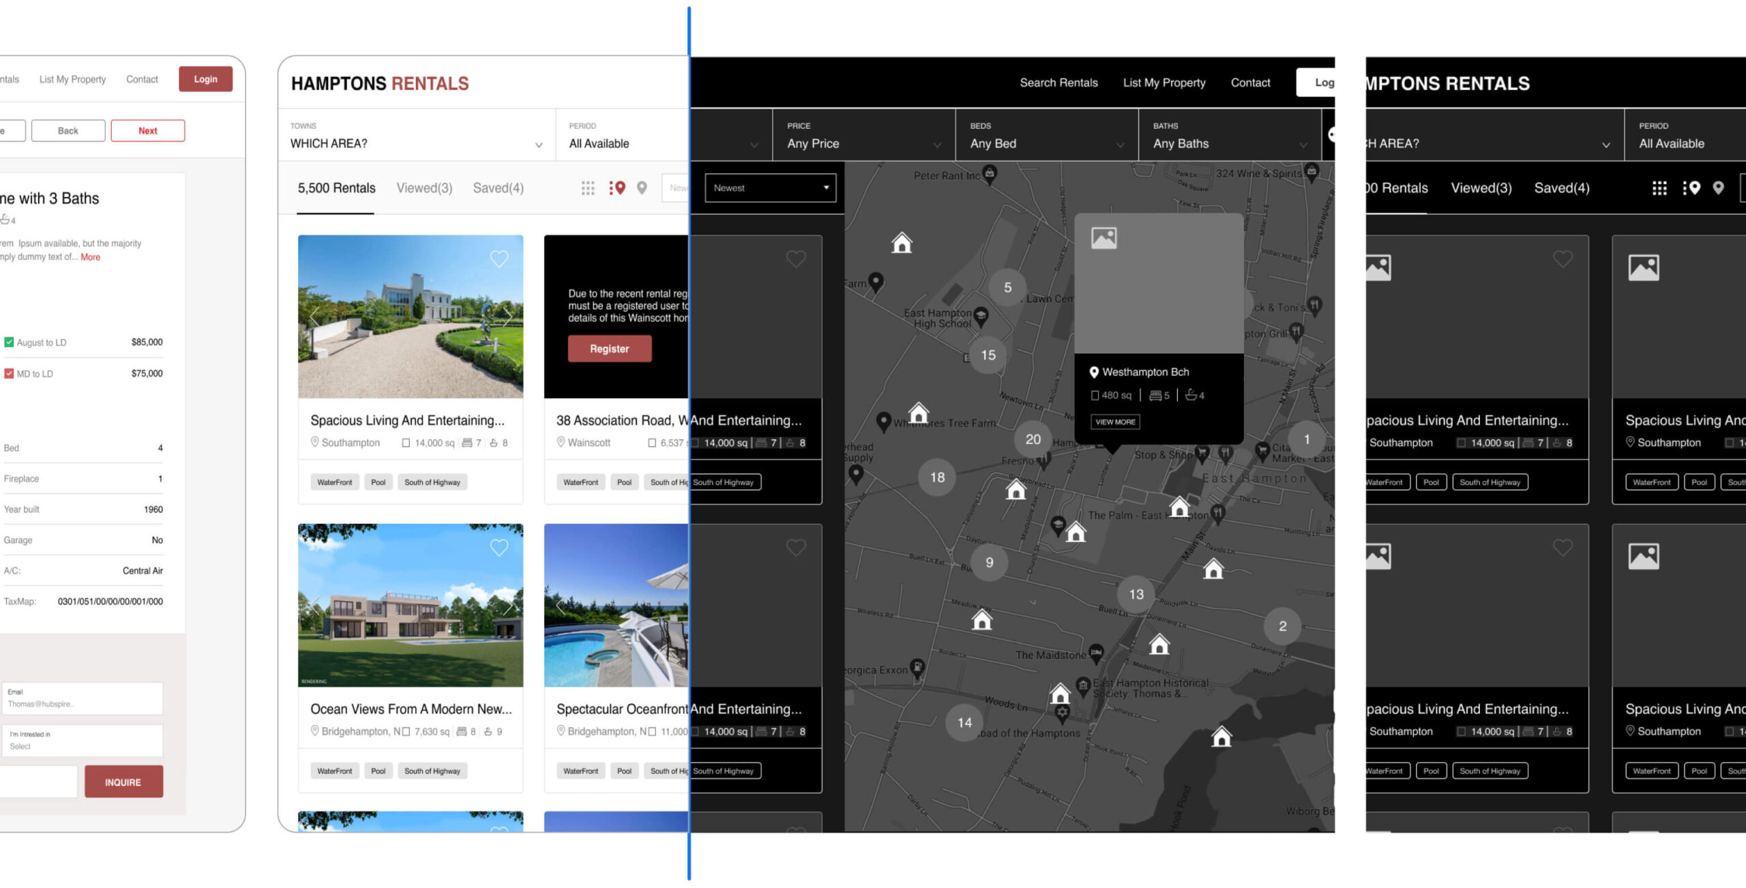Choose map pin icon in right dark mockup
The height and width of the screenshot is (888, 1746).
pyautogui.click(x=1718, y=188)
